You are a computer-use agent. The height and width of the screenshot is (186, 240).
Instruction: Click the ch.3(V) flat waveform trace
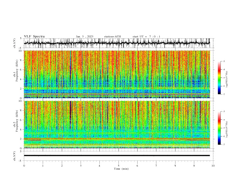point(117,156)
